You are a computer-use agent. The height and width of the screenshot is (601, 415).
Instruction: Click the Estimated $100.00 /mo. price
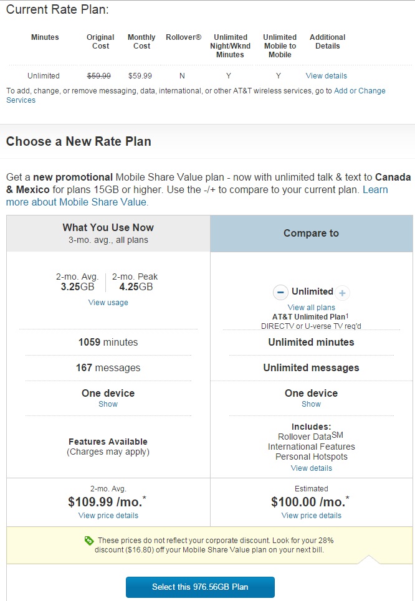(x=310, y=502)
